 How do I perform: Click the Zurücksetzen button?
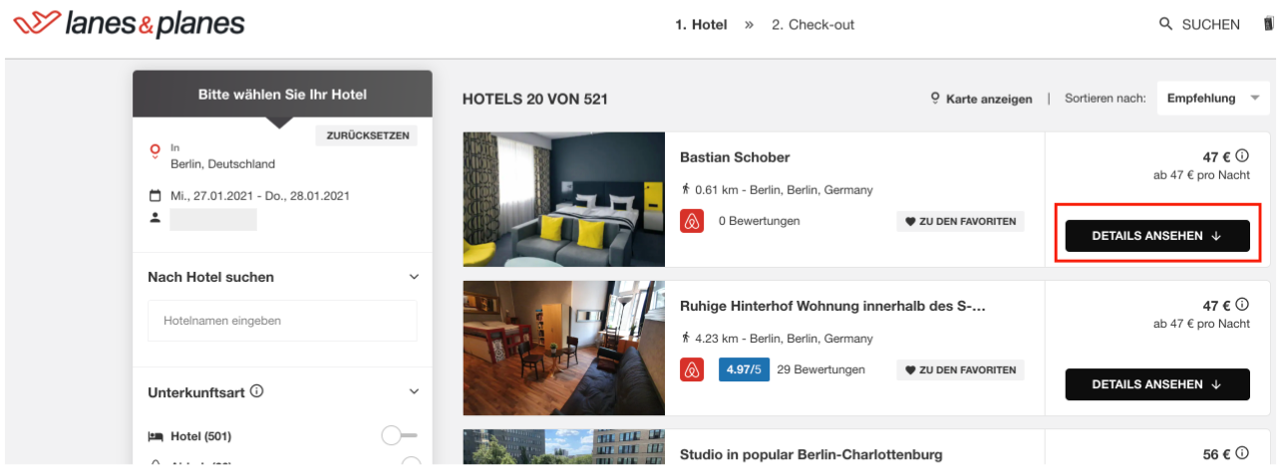pyautogui.click(x=367, y=135)
